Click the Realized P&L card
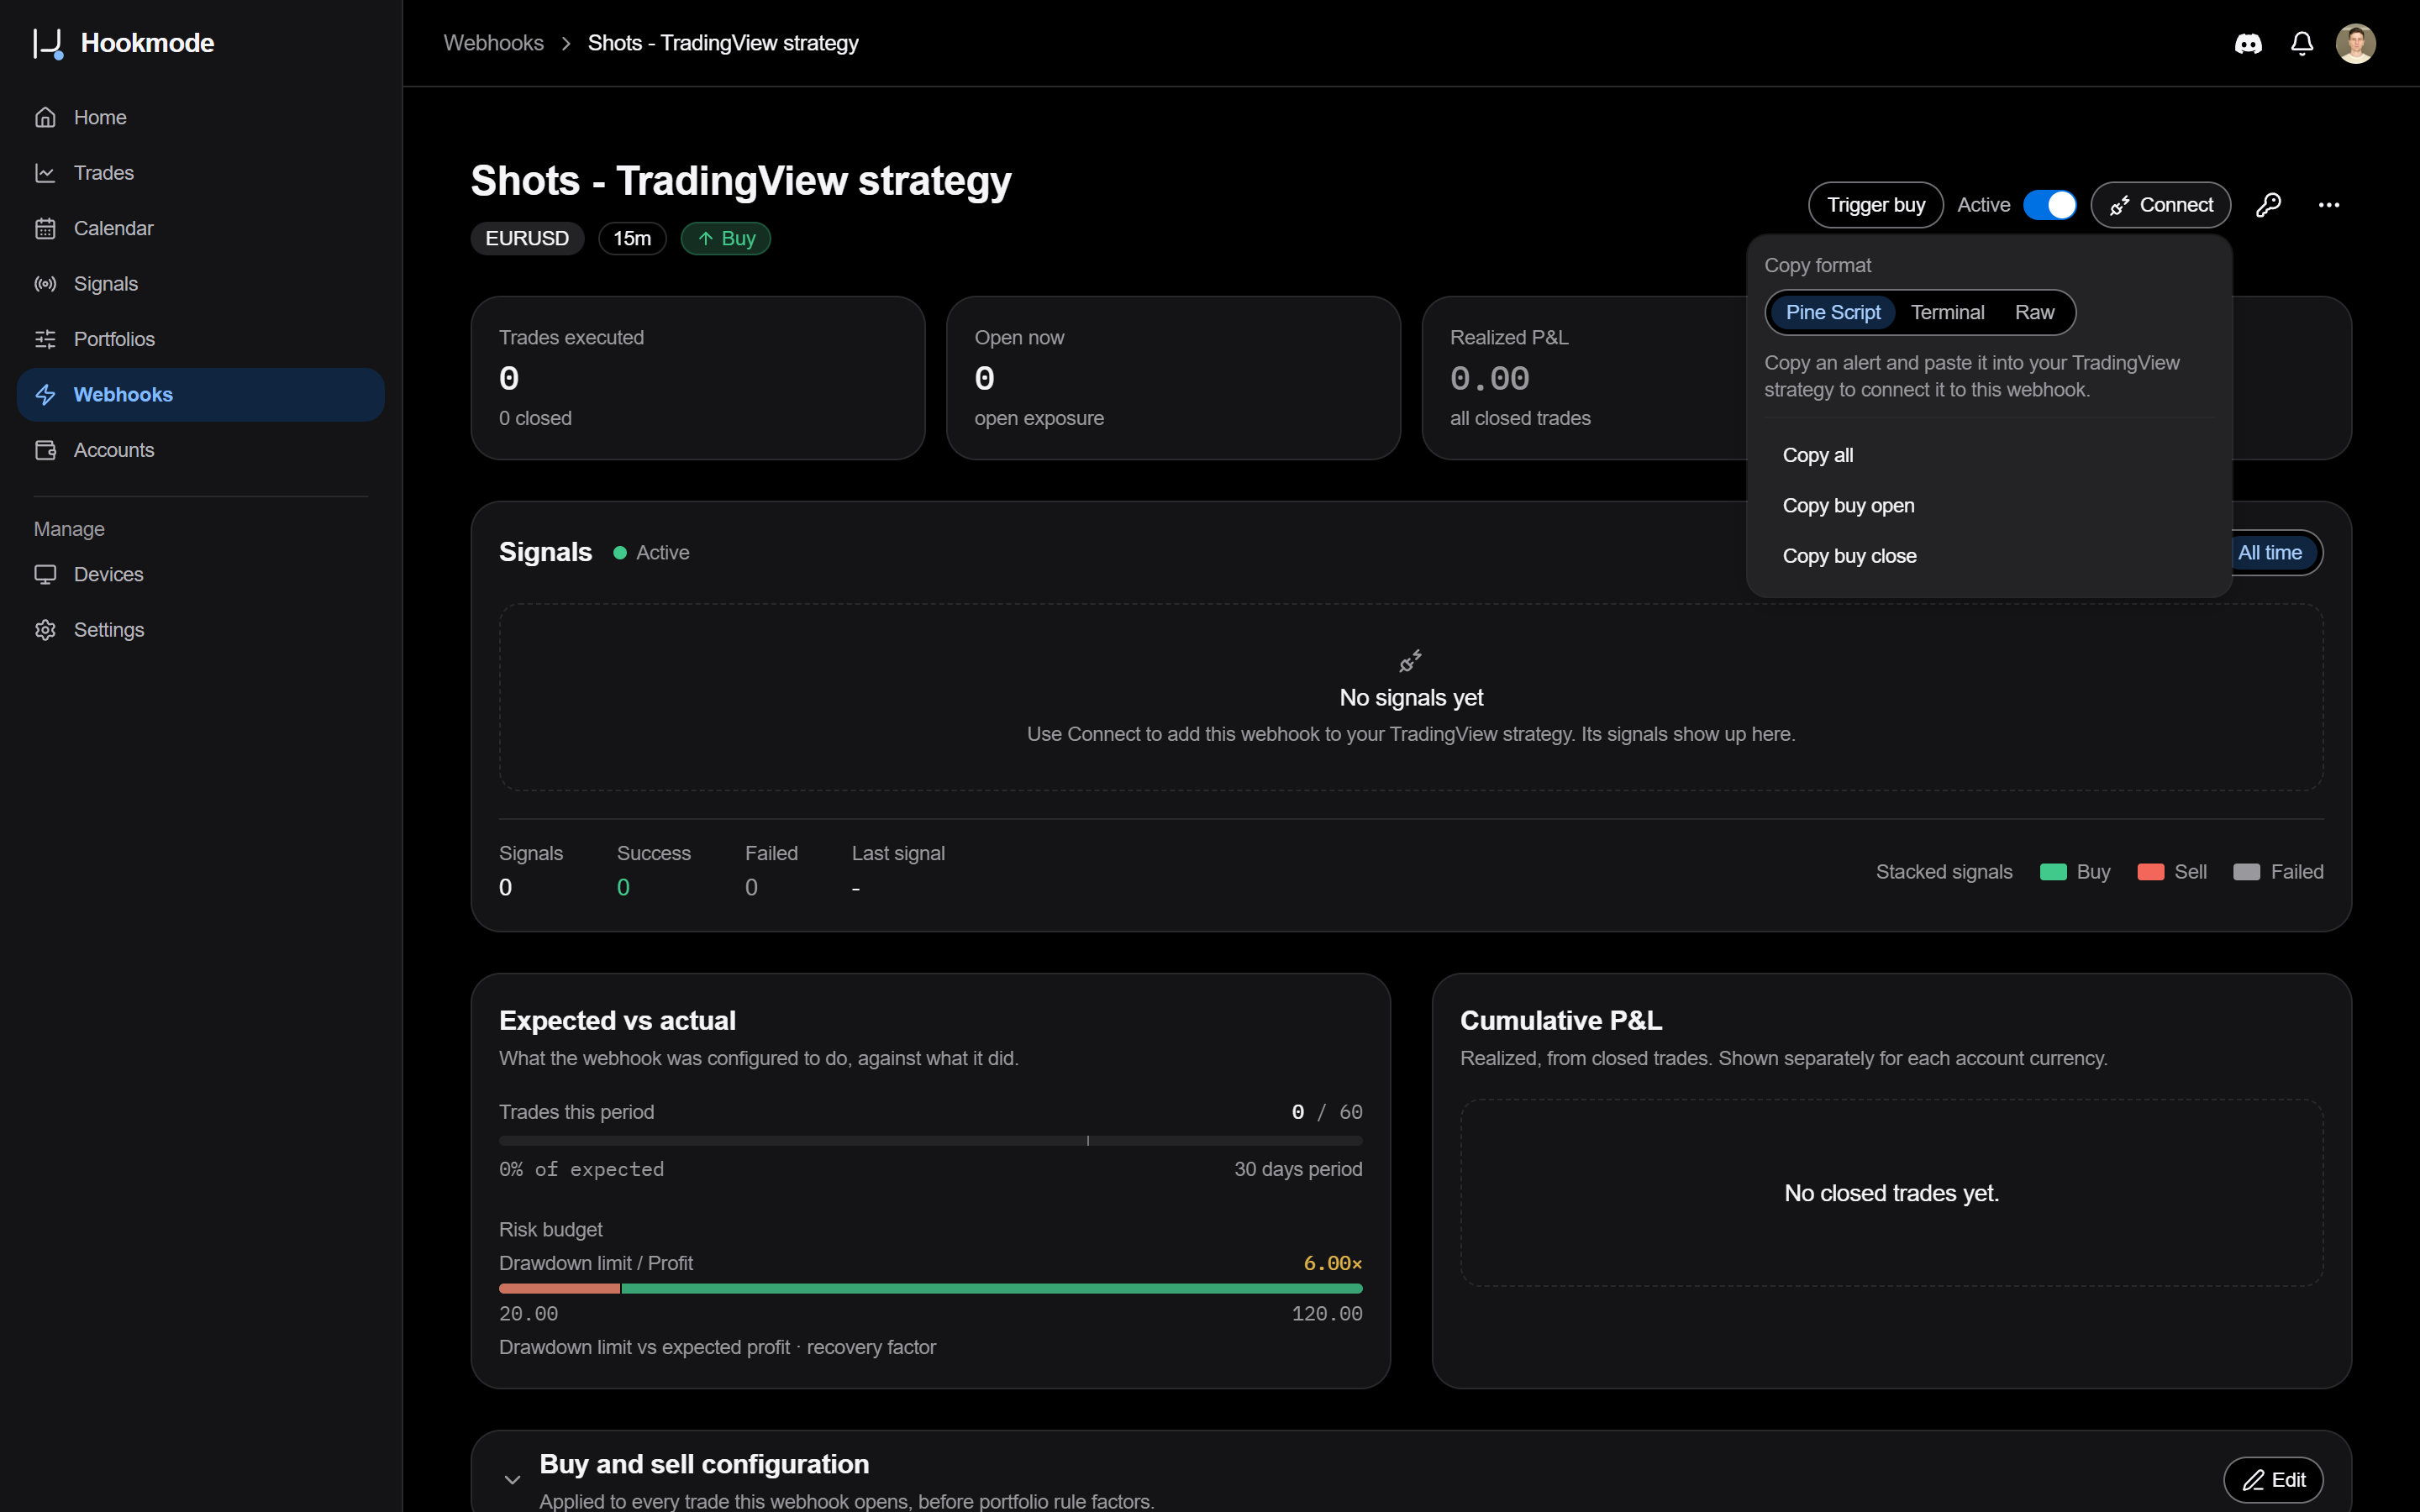The image size is (2420, 1512). [x=1585, y=378]
